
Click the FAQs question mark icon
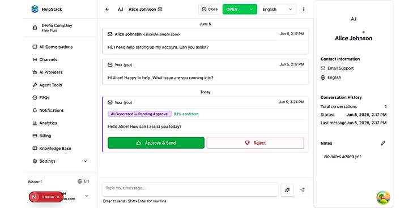(35, 98)
